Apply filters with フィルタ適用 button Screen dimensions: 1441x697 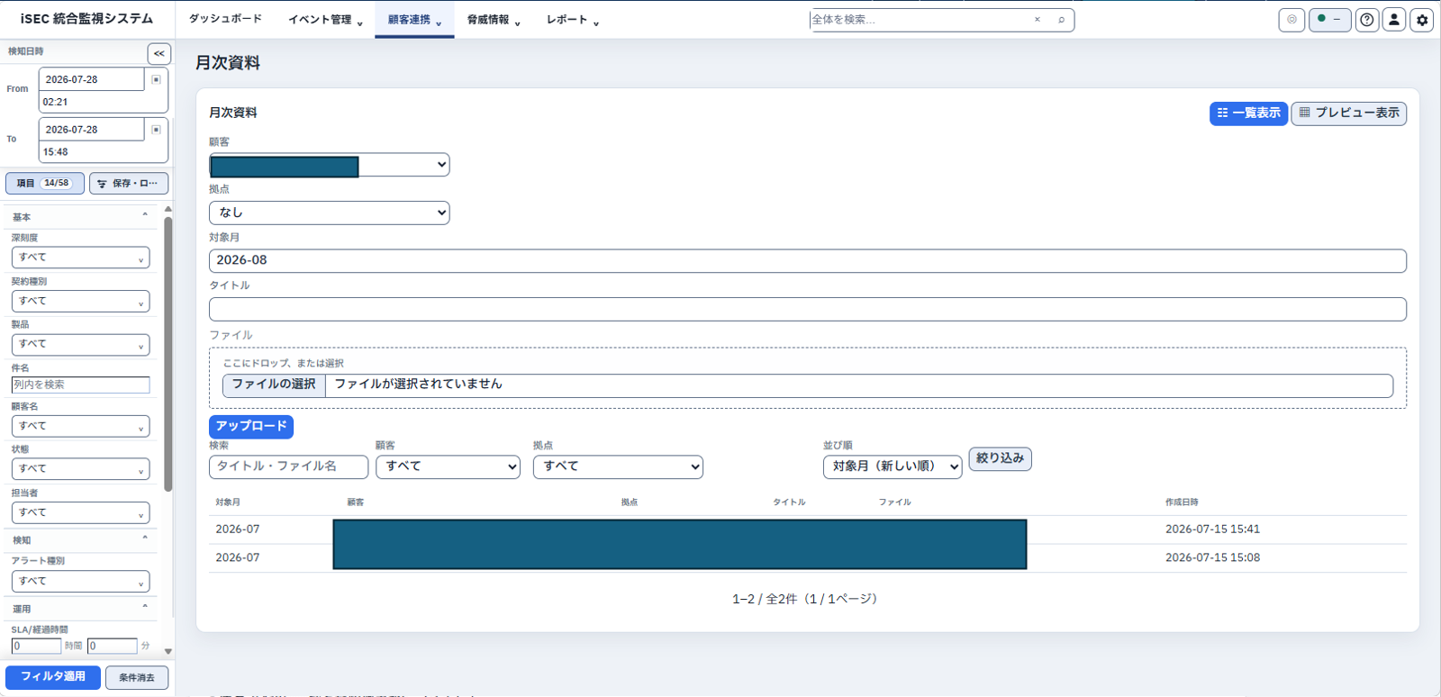click(53, 677)
